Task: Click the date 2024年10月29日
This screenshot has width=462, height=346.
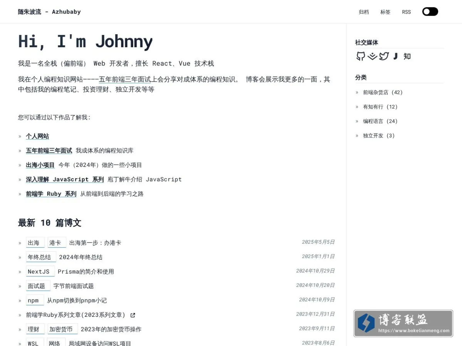Action: coord(315,271)
